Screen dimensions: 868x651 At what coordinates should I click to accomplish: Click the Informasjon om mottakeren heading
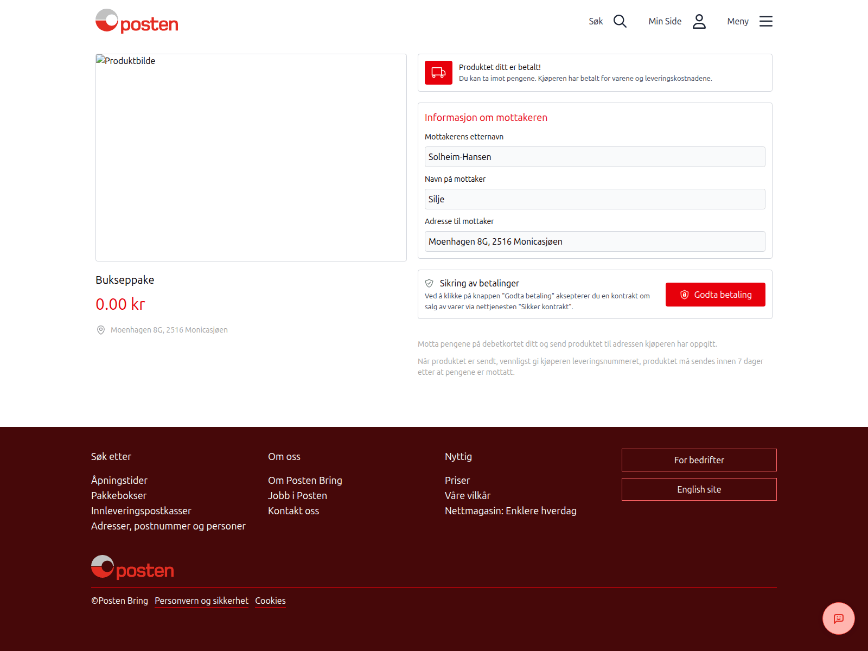[486, 117]
